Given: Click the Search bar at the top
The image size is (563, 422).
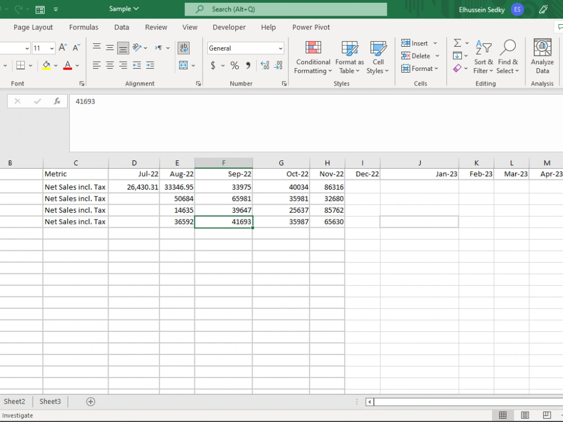Looking at the screenshot, I should (x=286, y=9).
